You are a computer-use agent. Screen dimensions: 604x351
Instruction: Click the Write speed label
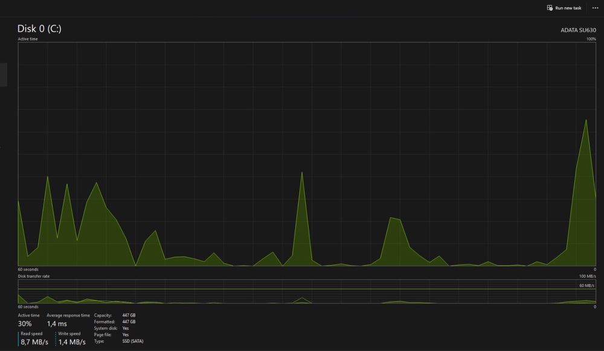pos(69,333)
